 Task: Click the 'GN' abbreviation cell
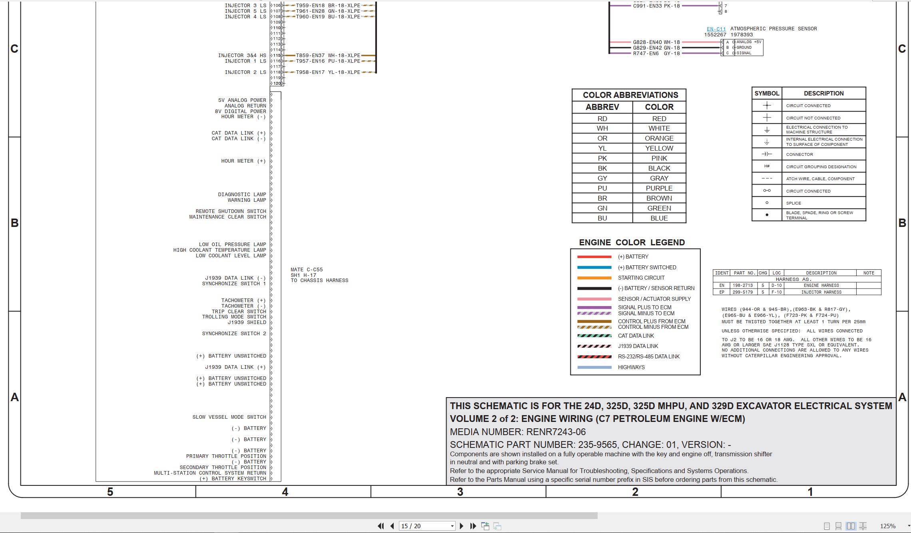[x=602, y=208]
